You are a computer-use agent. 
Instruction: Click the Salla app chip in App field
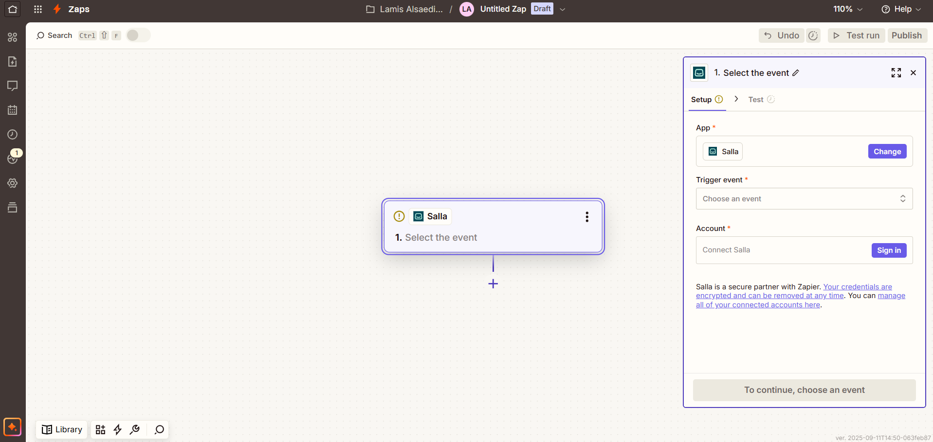point(723,152)
